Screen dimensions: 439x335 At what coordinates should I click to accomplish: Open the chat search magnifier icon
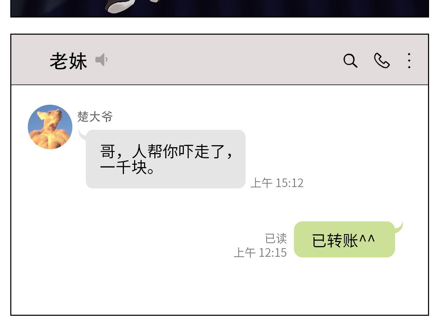[x=350, y=61]
